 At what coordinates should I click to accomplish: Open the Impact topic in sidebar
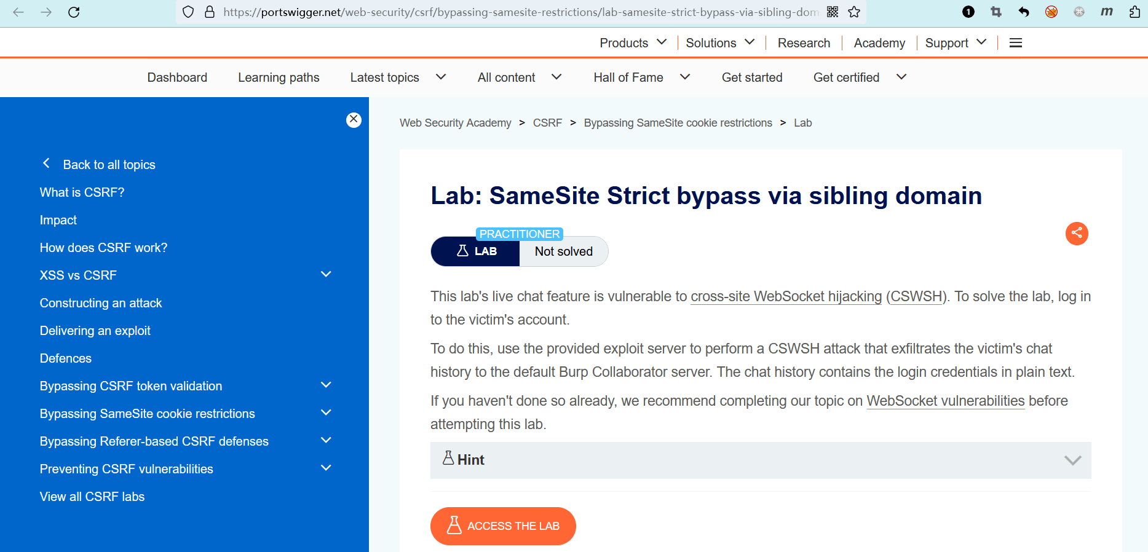pyautogui.click(x=58, y=220)
